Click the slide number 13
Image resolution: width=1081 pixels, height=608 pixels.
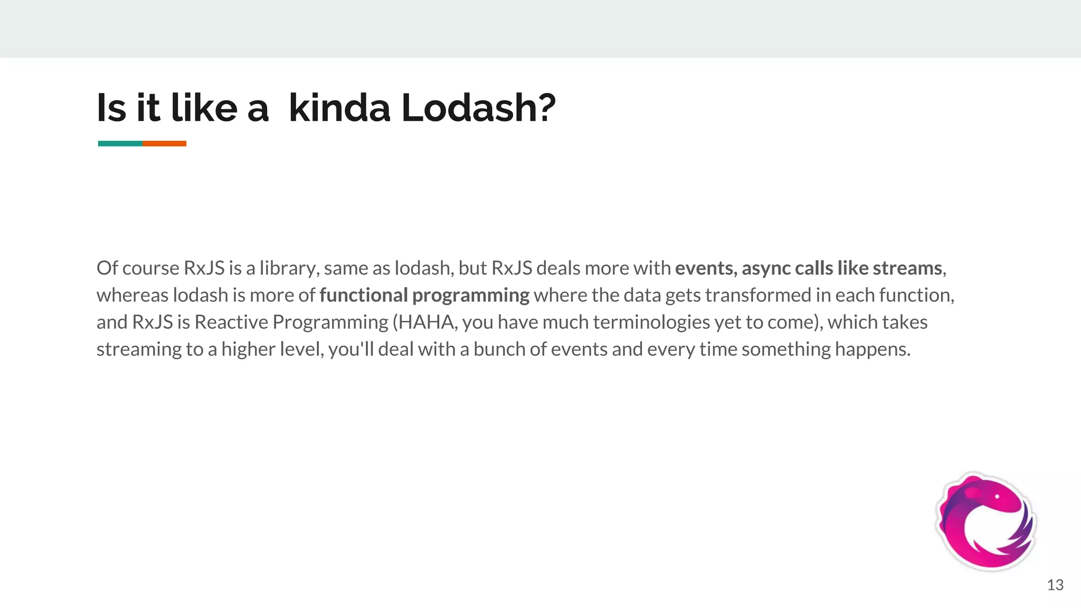coord(1055,585)
